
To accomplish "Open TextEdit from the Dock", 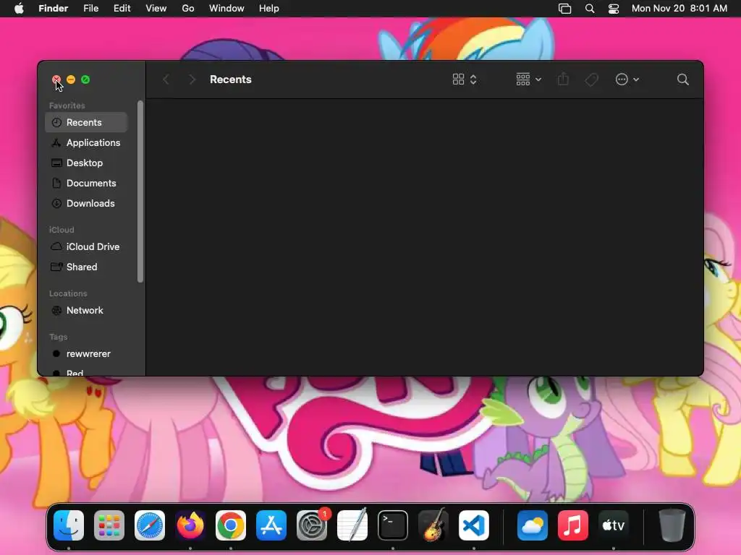I will (x=352, y=525).
